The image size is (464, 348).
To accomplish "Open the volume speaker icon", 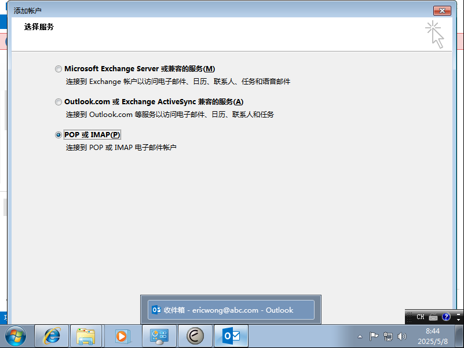I will [401, 336].
